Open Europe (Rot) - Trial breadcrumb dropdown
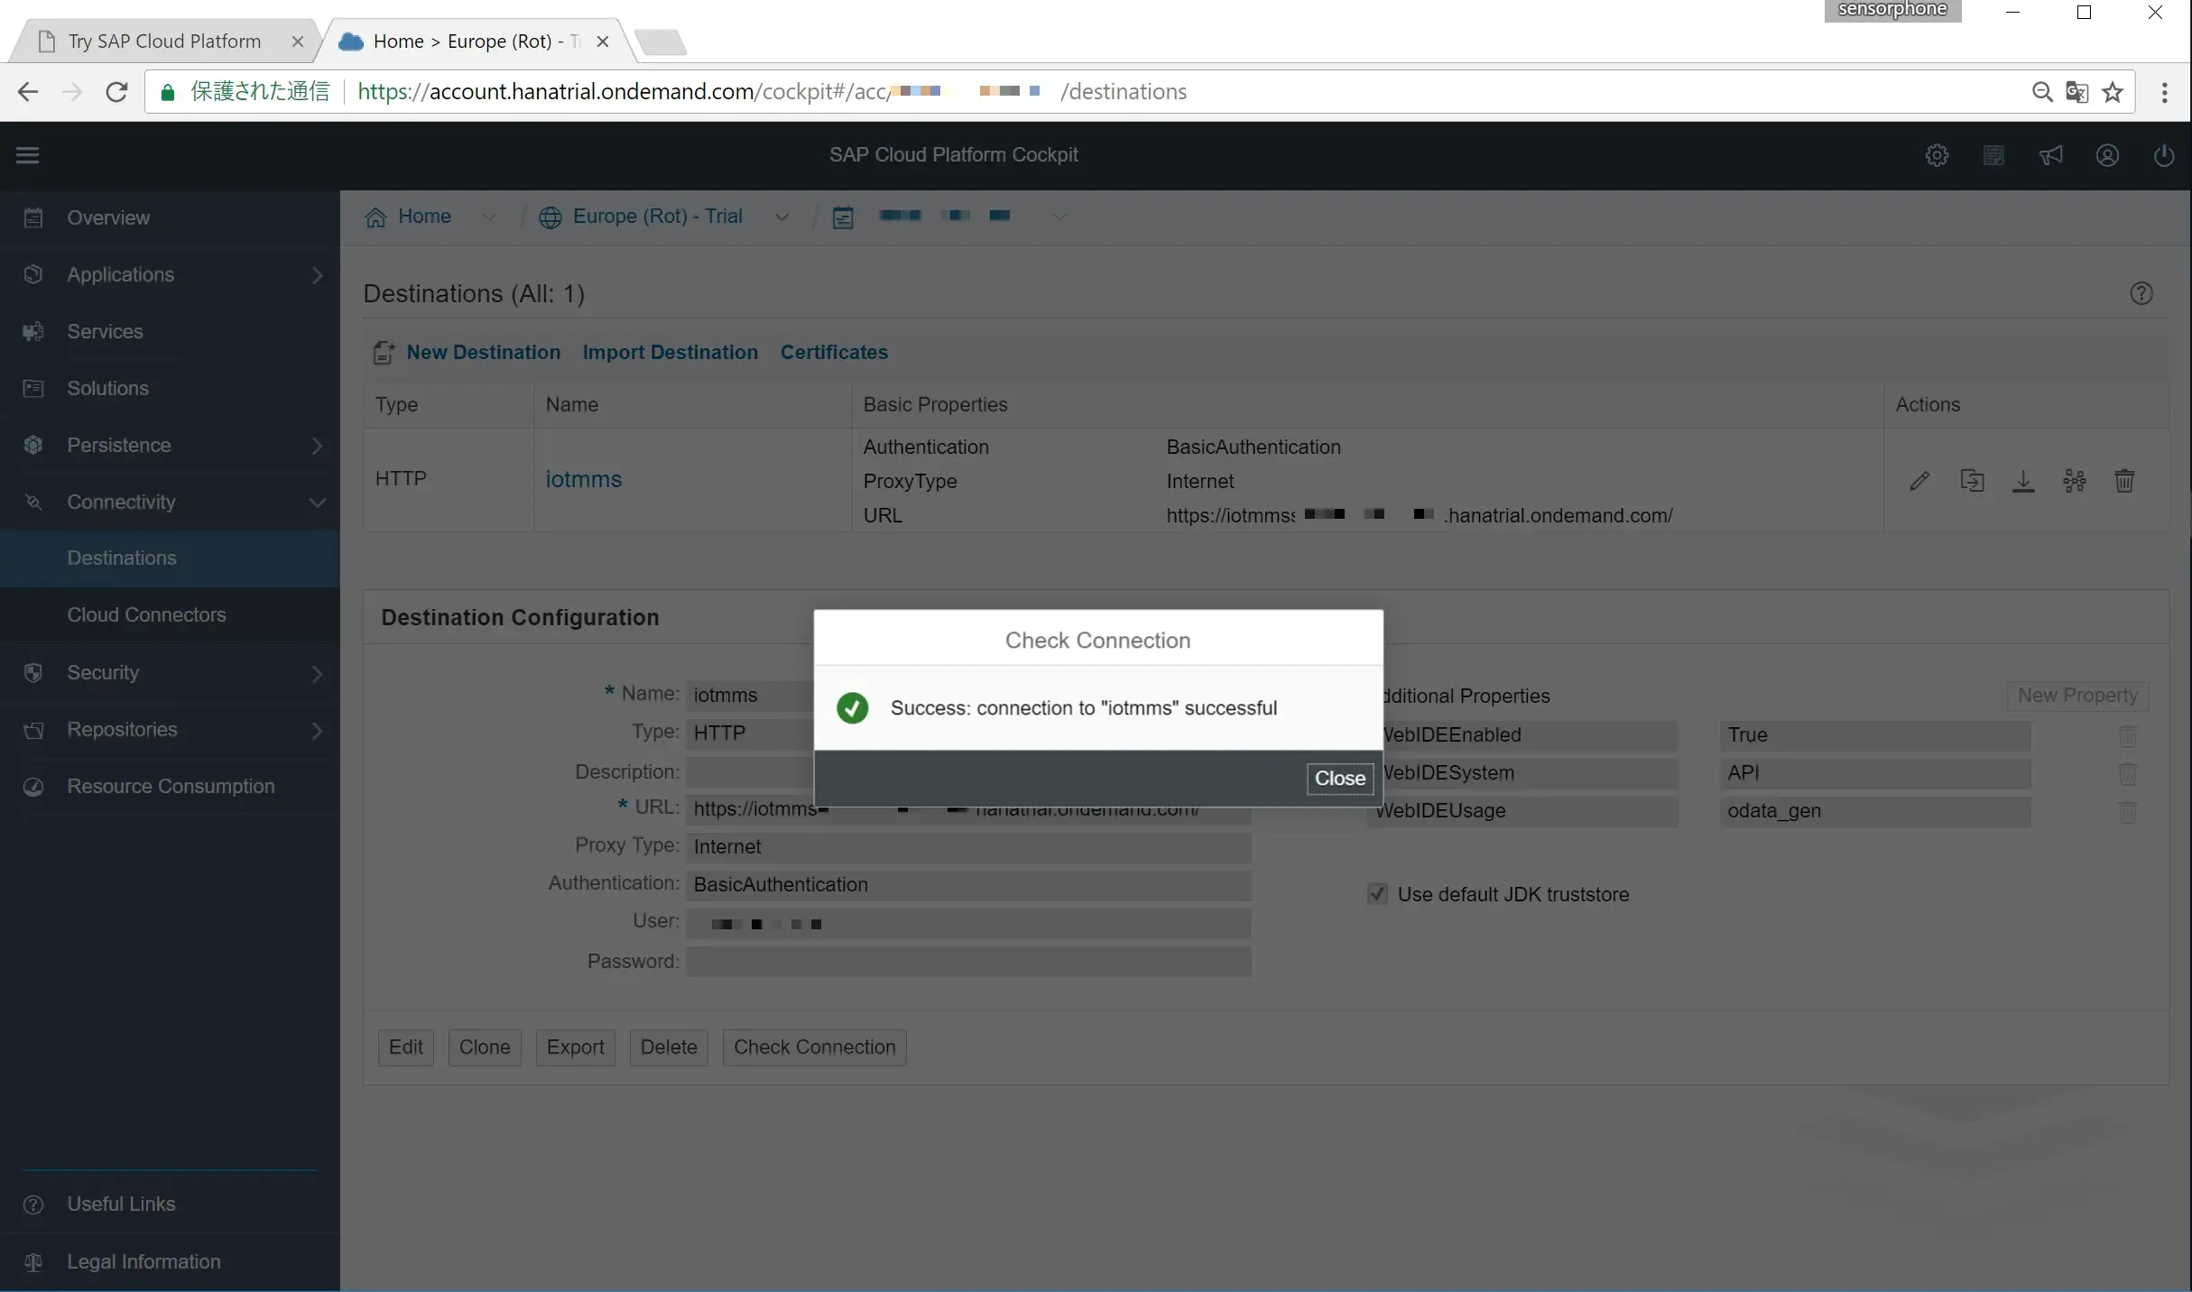Viewport: 2192px width, 1292px height. (782, 217)
